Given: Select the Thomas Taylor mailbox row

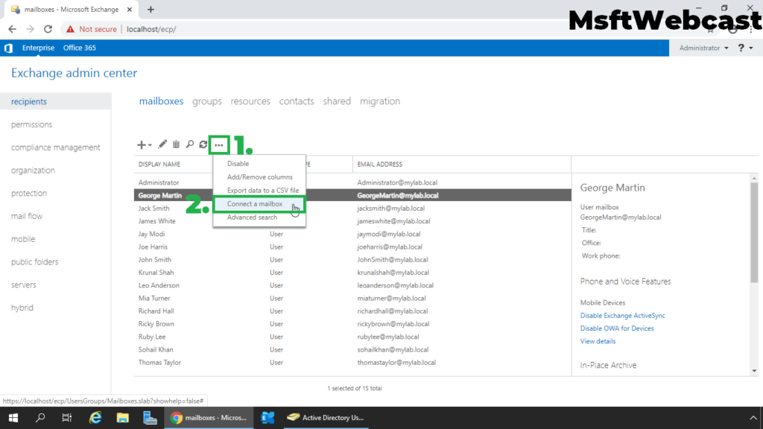Looking at the screenshot, I should click(352, 363).
